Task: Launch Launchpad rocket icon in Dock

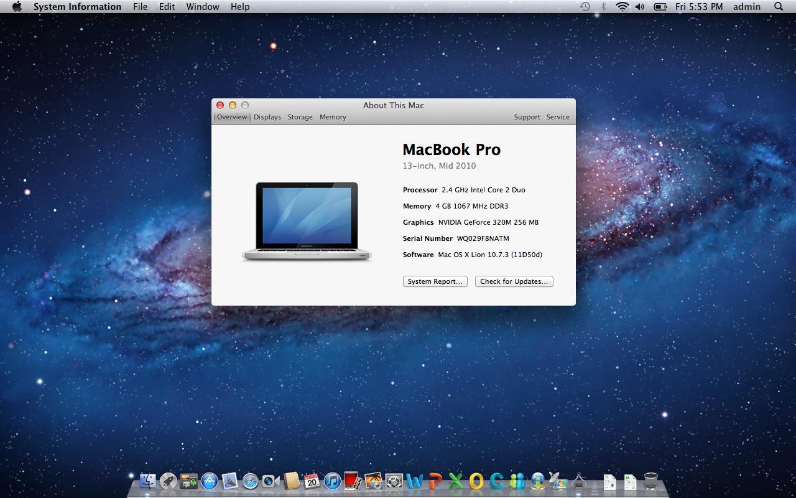Action: [x=169, y=481]
